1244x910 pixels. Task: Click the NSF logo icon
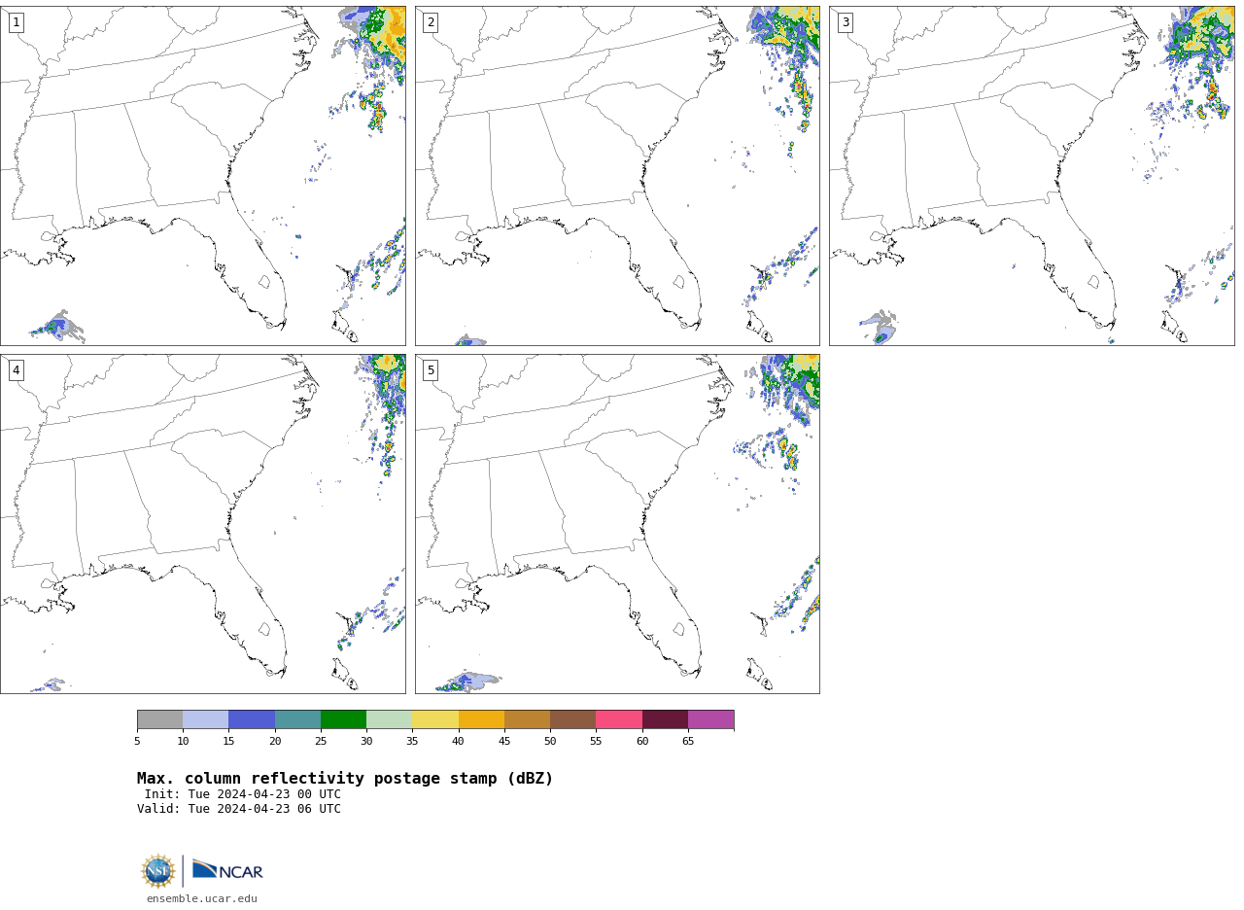(x=158, y=871)
